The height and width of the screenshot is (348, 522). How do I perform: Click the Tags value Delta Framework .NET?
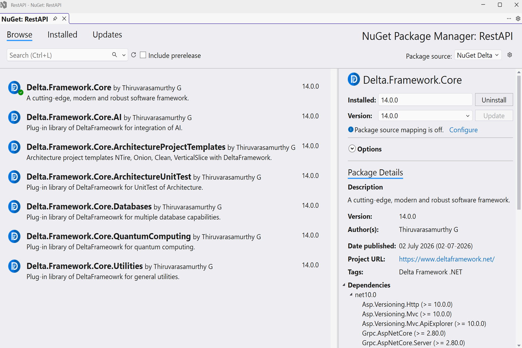point(430,272)
